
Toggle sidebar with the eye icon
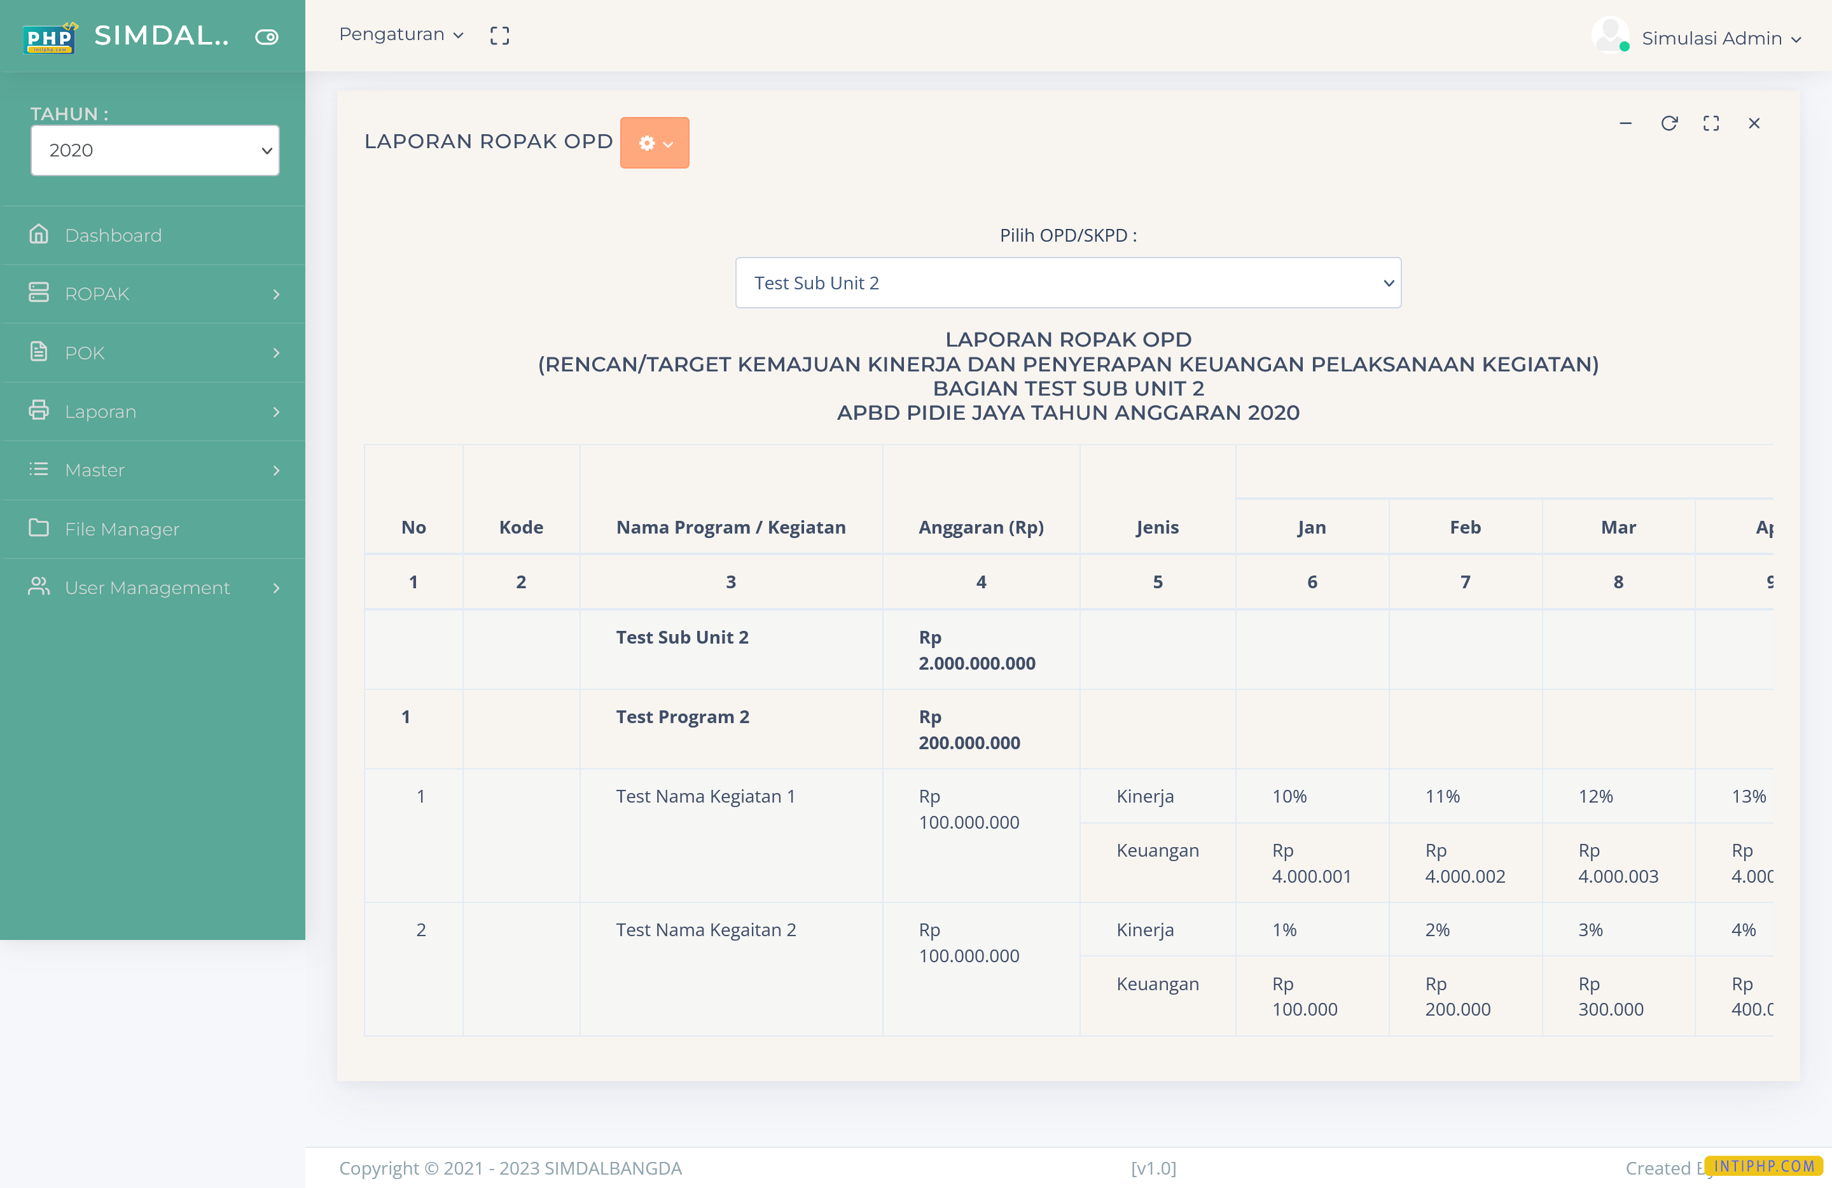267,36
